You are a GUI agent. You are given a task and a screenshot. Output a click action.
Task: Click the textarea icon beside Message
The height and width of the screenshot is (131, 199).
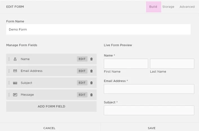(x=15, y=95)
